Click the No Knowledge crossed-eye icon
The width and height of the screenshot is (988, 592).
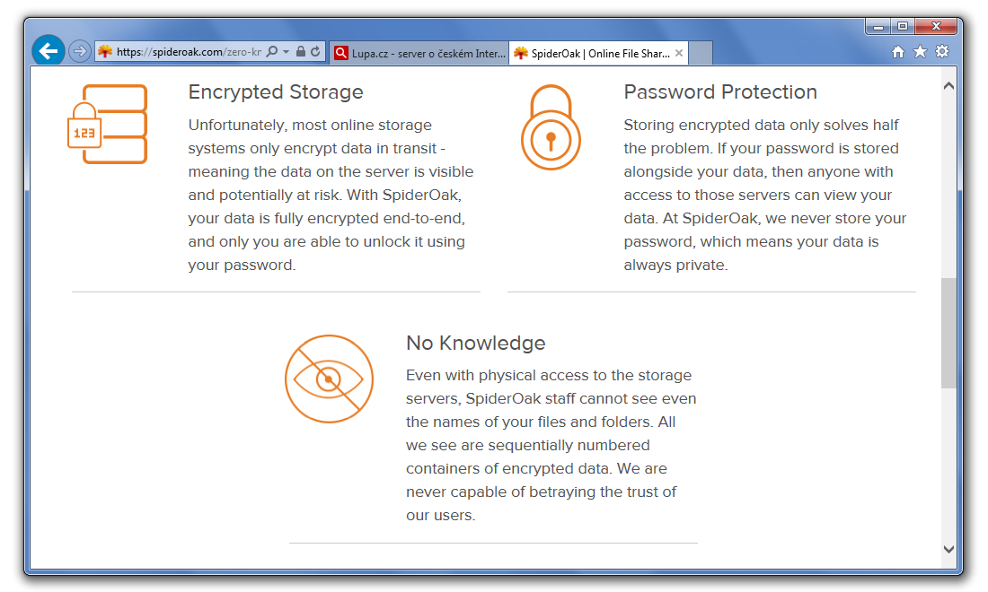(x=329, y=379)
